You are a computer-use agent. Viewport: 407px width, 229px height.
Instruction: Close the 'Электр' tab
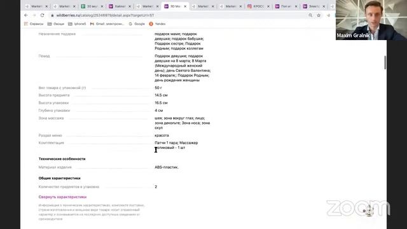pyautogui.click(x=324, y=6)
